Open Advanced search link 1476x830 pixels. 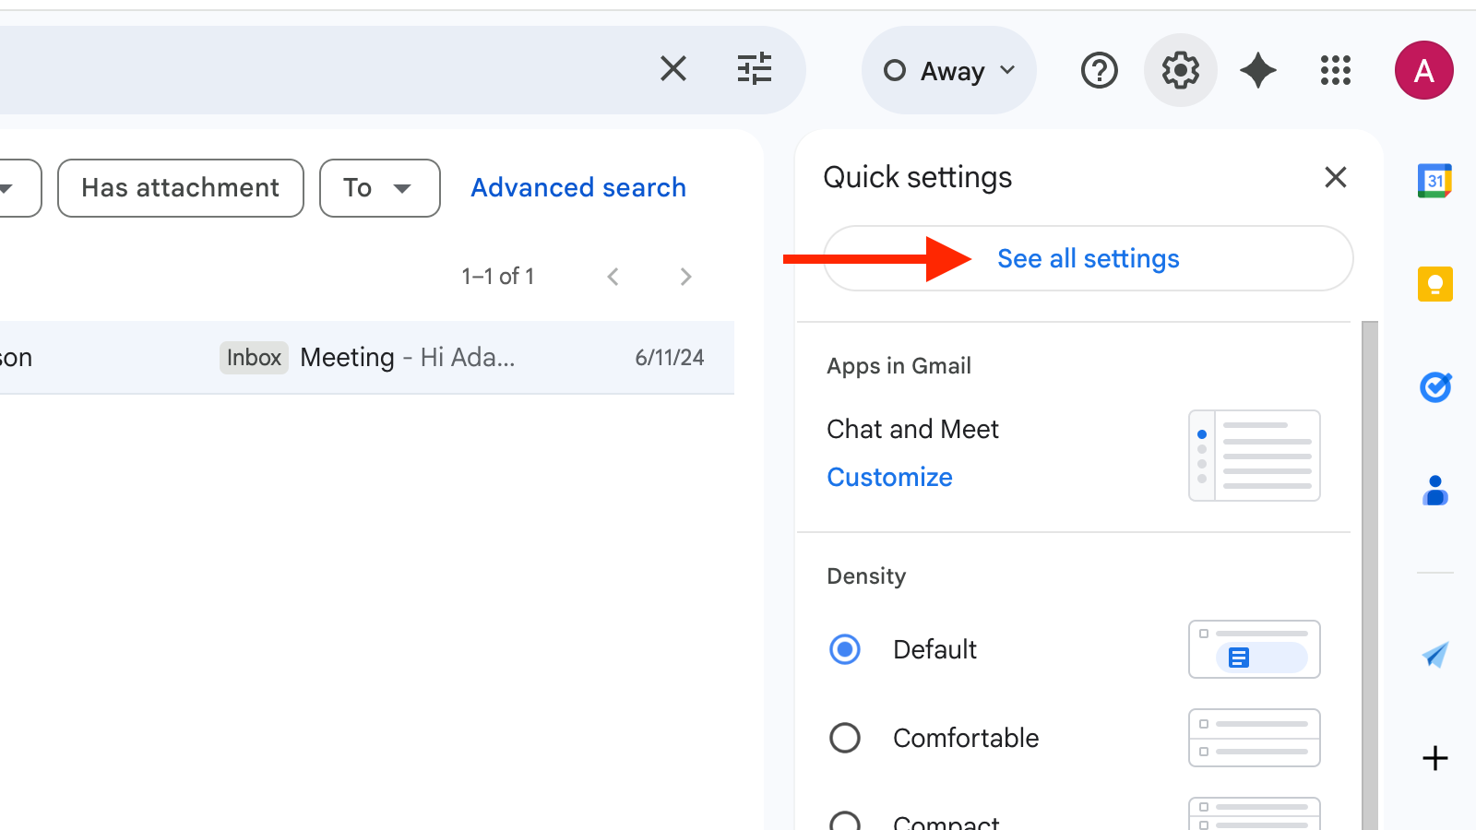pos(578,188)
